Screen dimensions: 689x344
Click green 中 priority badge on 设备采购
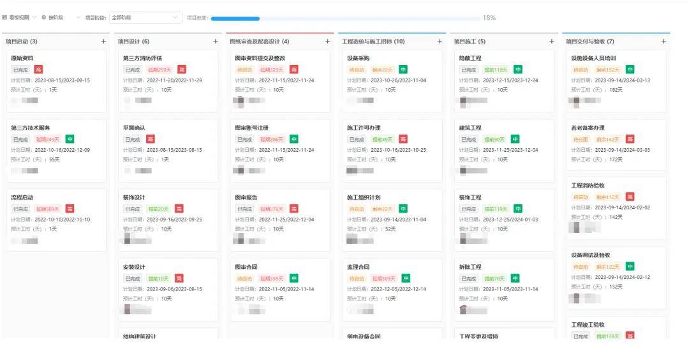tap(403, 70)
